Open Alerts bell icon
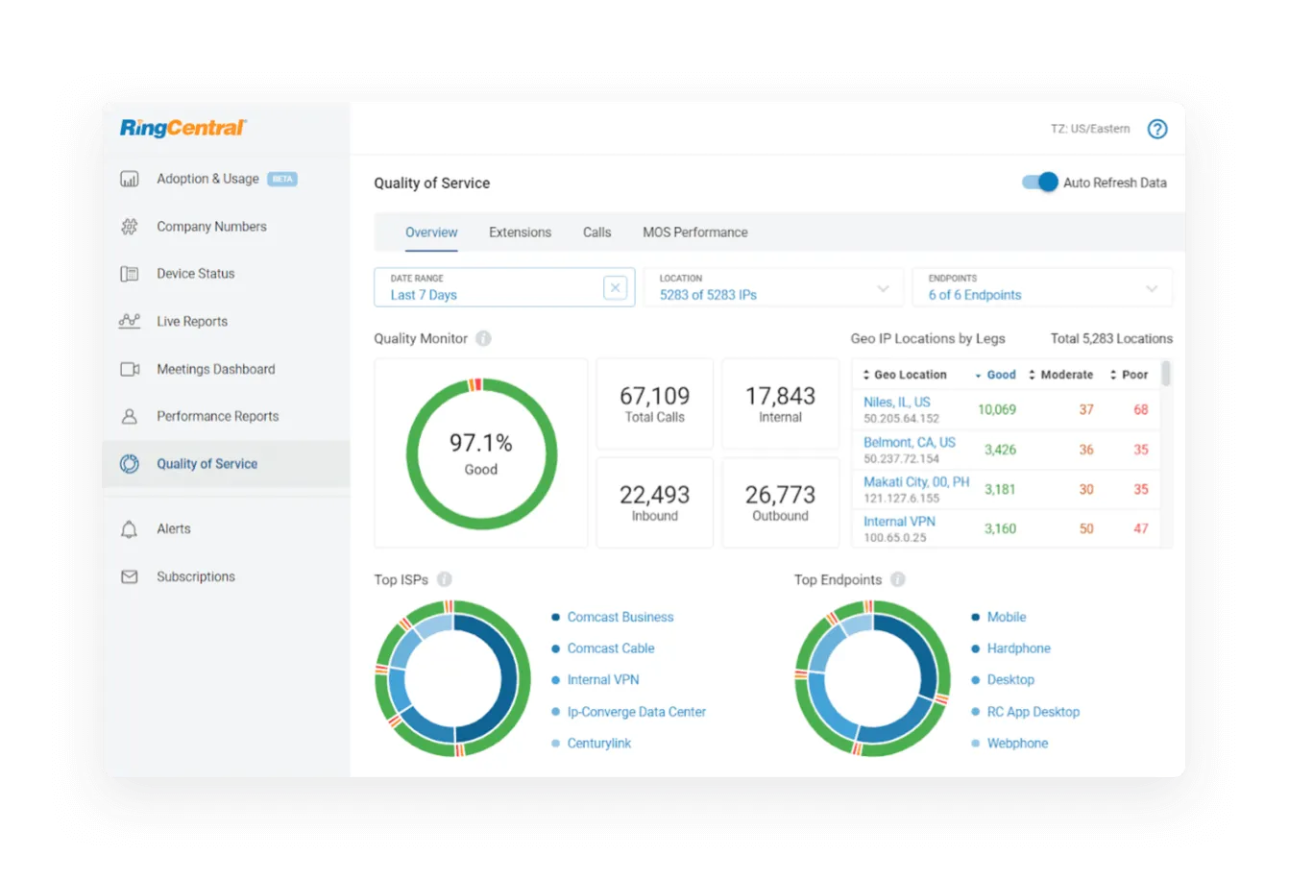This screenshot has width=1289, height=880. pyautogui.click(x=129, y=529)
